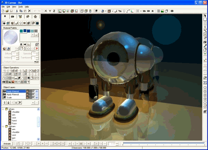The width and height of the screenshot is (208, 150).
Task: Toggle checkbox of second Apply Material layer
Action: (x=33, y=94)
